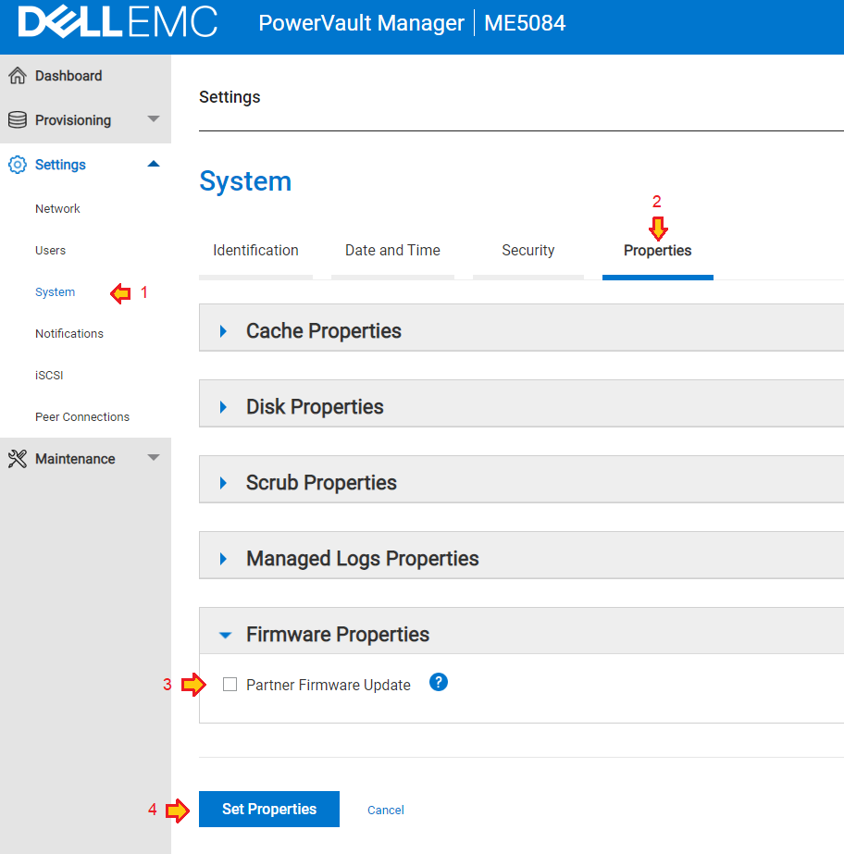Click the Maintenance tools icon
Image resolution: width=844 pixels, height=854 pixels.
click(x=18, y=459)
